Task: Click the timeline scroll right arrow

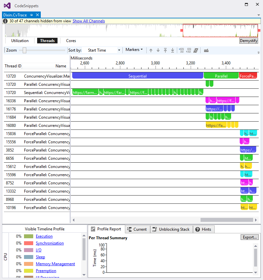Action: (256, 220)
